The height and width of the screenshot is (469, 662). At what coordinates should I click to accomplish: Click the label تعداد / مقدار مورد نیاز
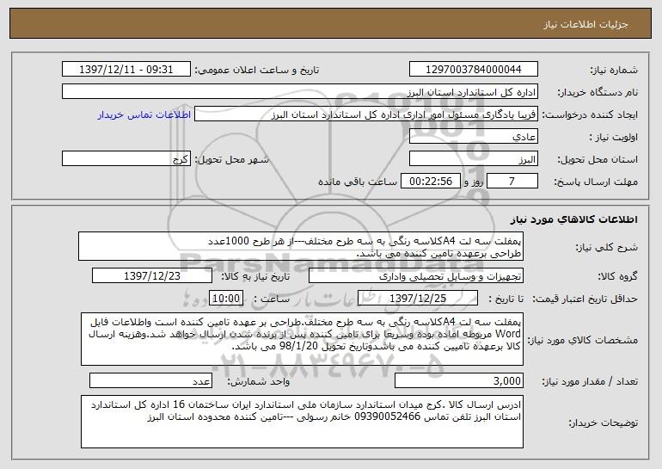tap(590, 381)
